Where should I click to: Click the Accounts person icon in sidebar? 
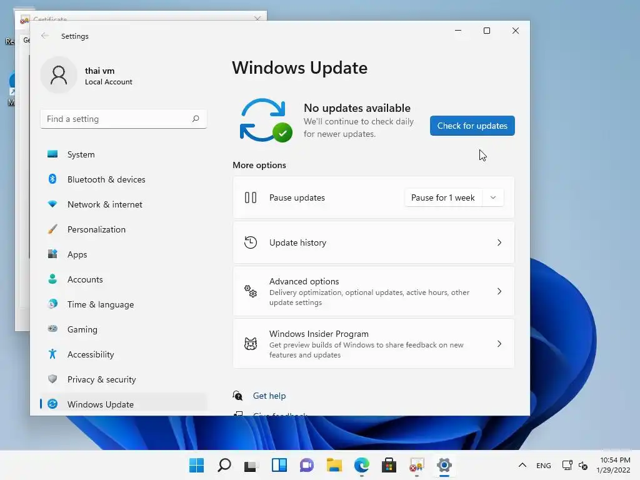52,279
